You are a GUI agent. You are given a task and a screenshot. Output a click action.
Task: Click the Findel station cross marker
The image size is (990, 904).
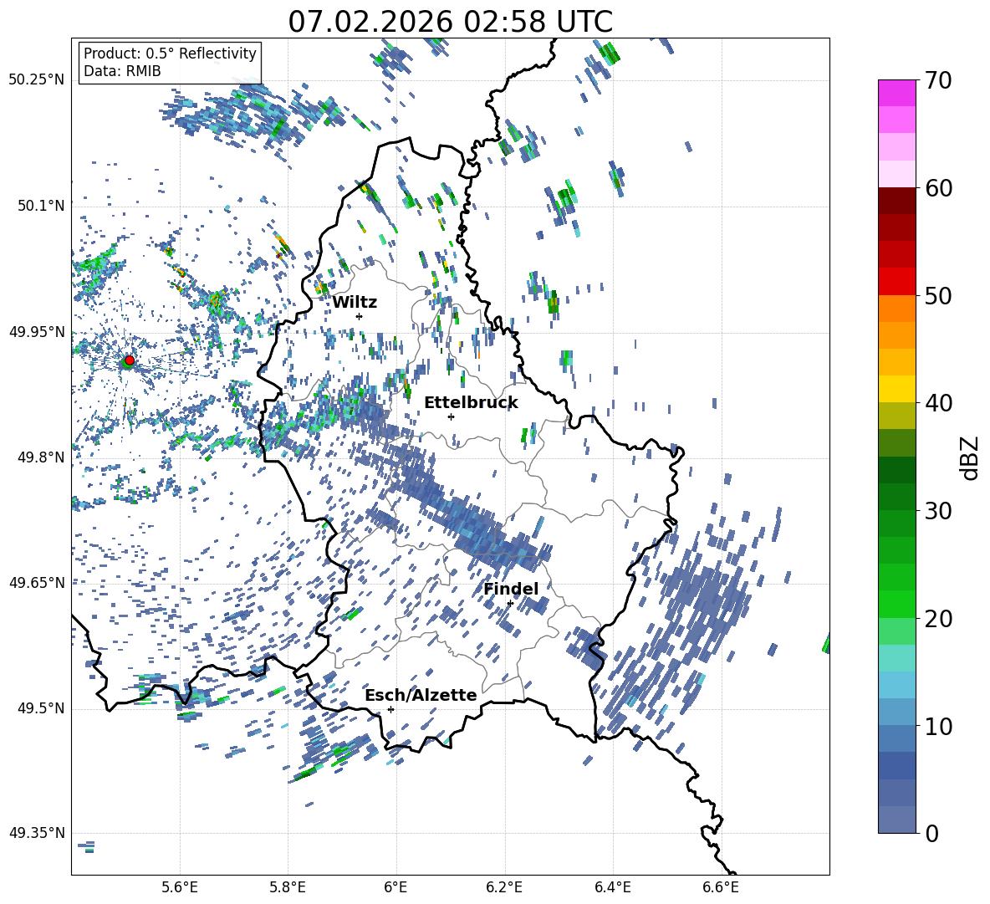click(510, 603)
